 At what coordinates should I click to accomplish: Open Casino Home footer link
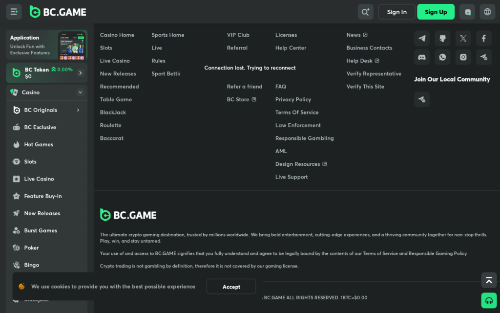pyautogui.click(x=117, y=35)
